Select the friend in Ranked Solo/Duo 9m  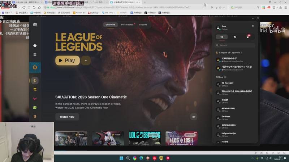click(x=234, y=60)
